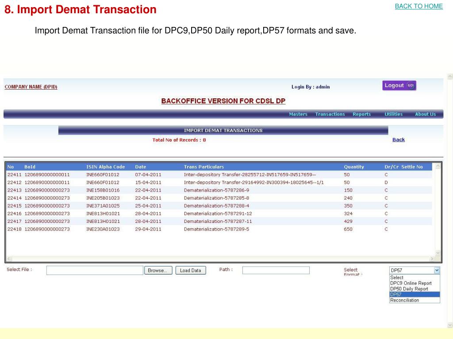Image resolution: width=453 pixels, height=339 pixels.
Task: Choose Reconciliation format option
Action: point(415,300)
